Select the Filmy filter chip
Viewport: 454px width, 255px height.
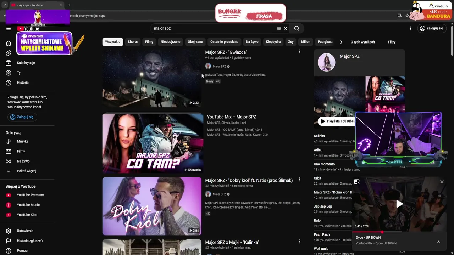149,42
